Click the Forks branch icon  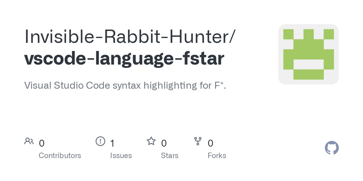[x=198, y=141]
